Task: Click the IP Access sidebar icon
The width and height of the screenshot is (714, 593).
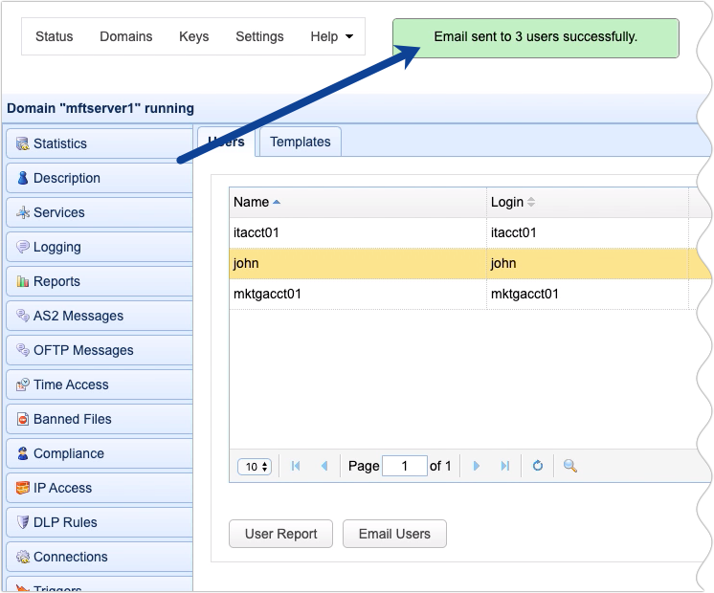Action: pos(22,488)
